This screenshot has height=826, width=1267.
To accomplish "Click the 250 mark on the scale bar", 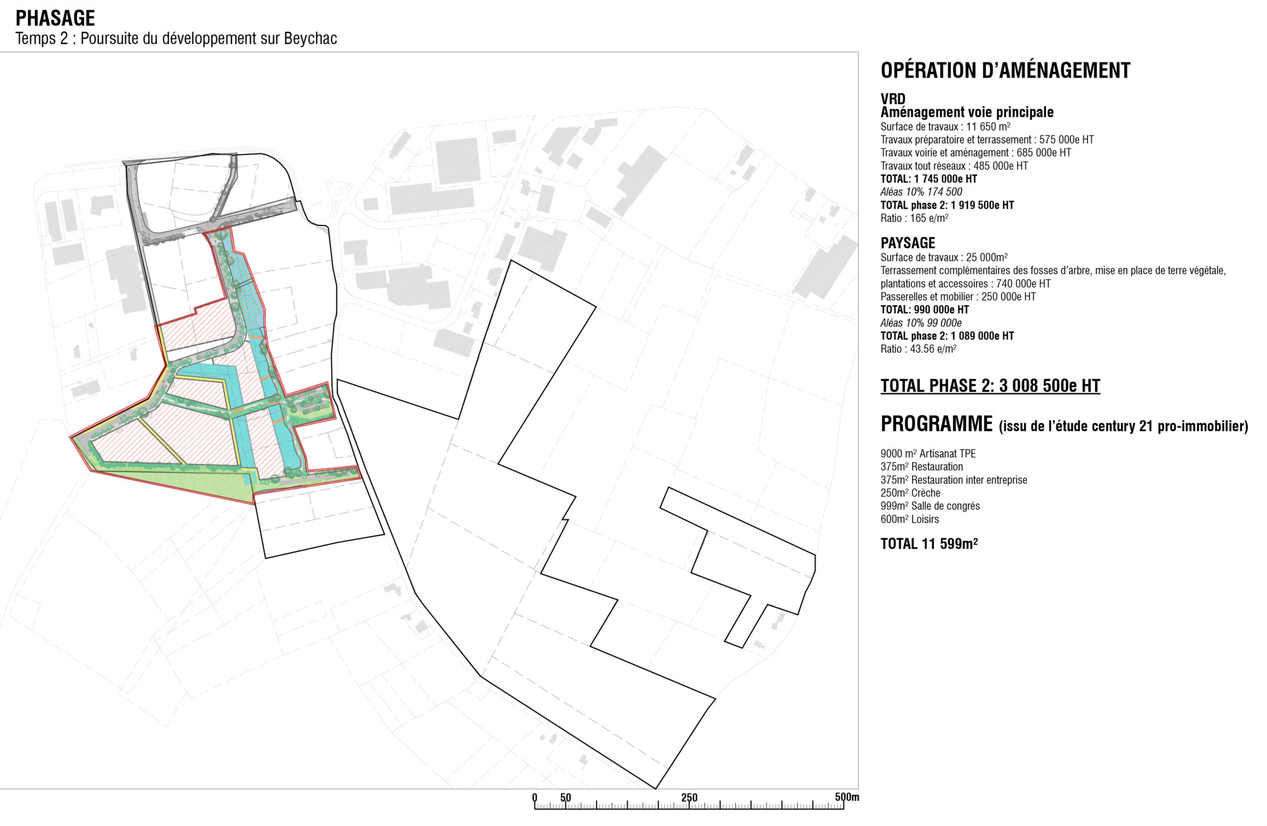I will click(x=689, y=797).
